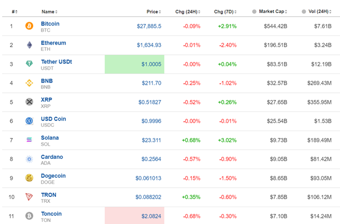Screen dimensions: 340x224
Task: Click the Toncoin gray logo icon
Action: [29, 216]
